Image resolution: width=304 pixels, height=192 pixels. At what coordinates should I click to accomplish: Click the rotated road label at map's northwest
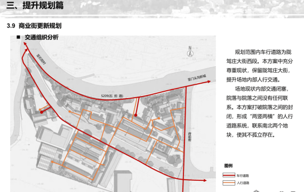coord(41,59)
